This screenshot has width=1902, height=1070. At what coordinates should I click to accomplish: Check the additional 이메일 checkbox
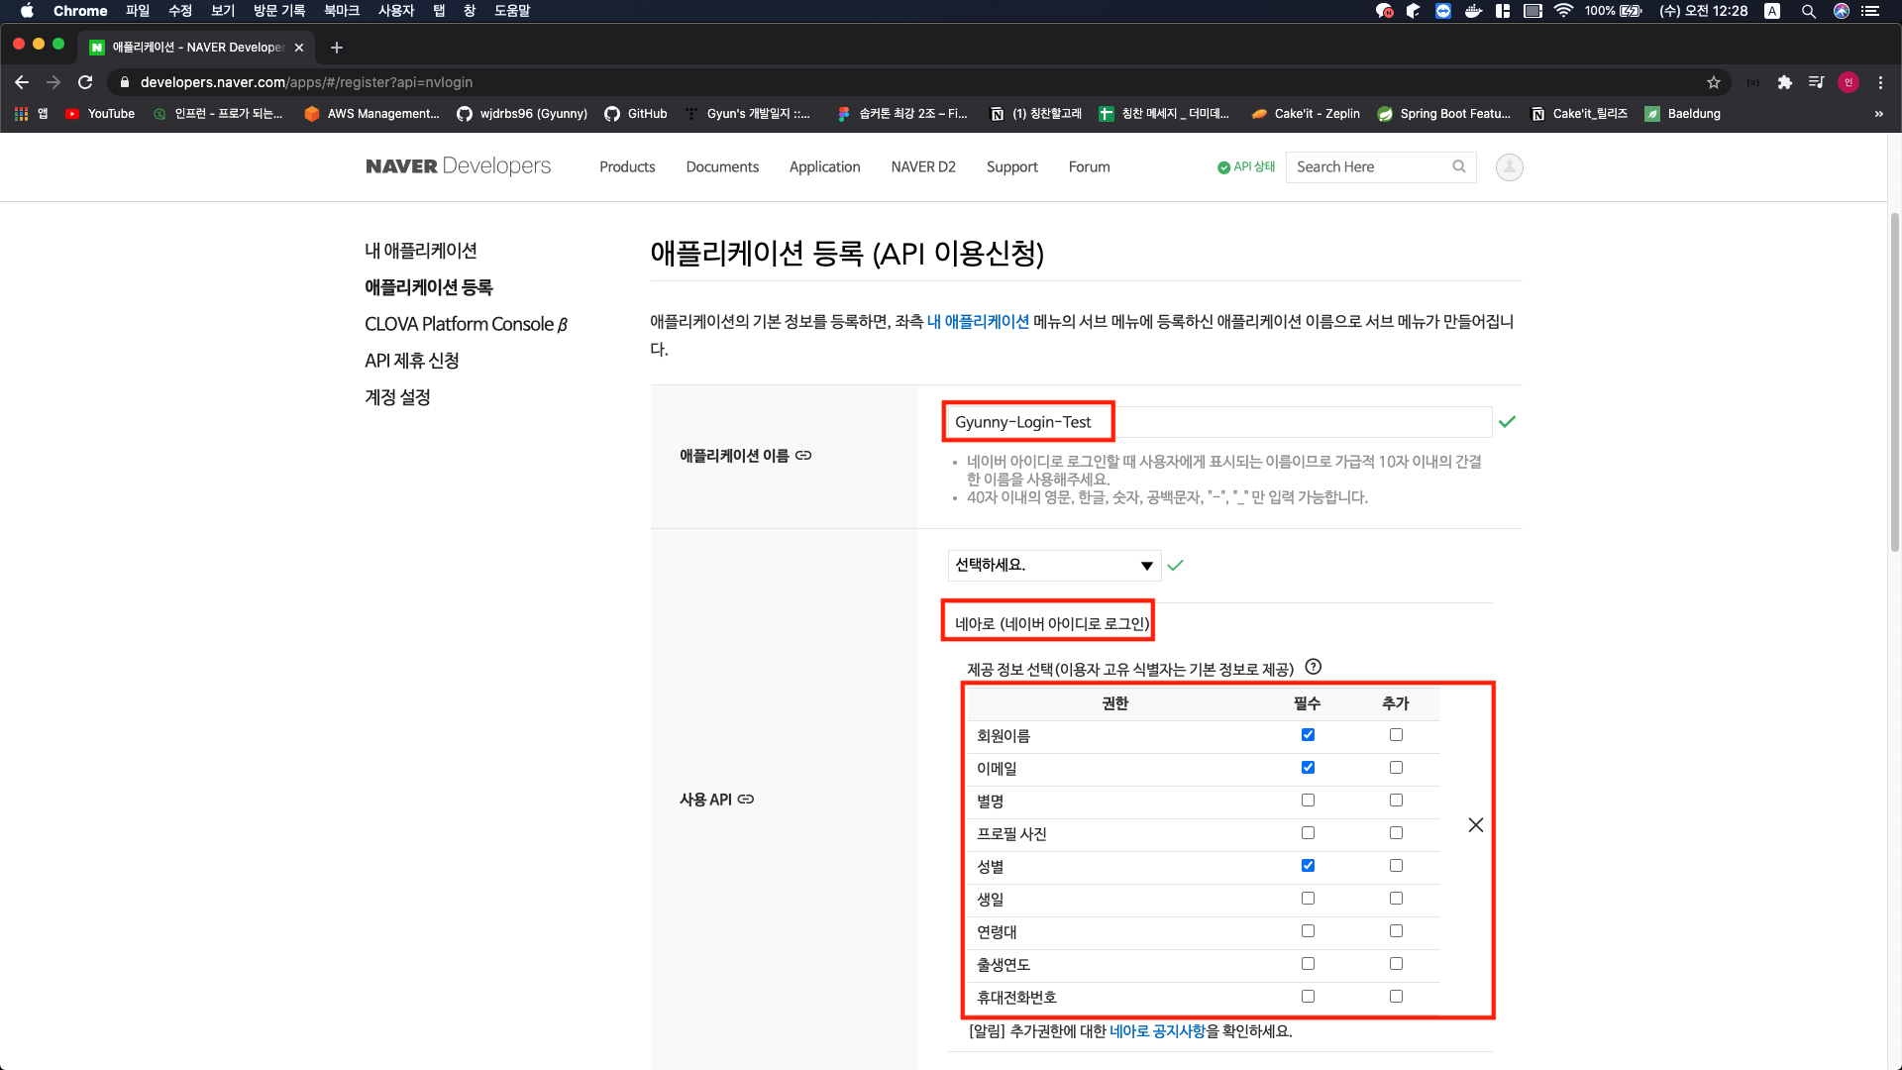point(1396,768)
